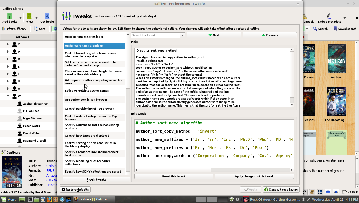This screenshot has height=203, width=359.
Task: Click Close without Saving
Action: pos(281,190)
